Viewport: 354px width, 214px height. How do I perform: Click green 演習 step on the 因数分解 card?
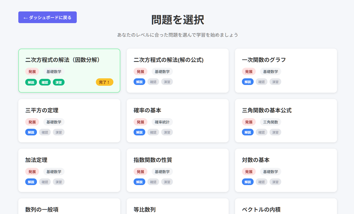click(59, 82)
